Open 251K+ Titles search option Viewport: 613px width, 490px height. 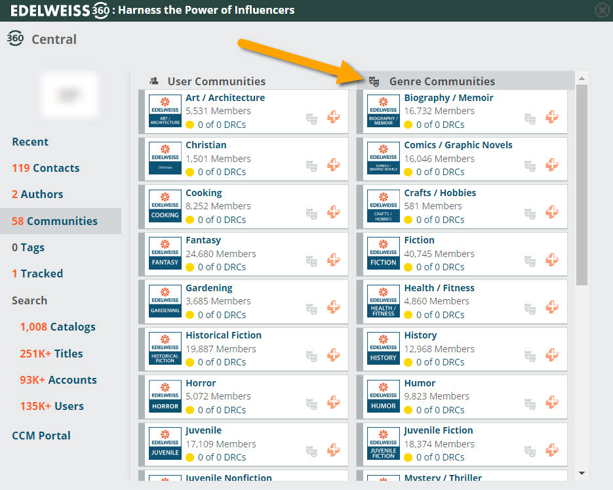(51, 354)
